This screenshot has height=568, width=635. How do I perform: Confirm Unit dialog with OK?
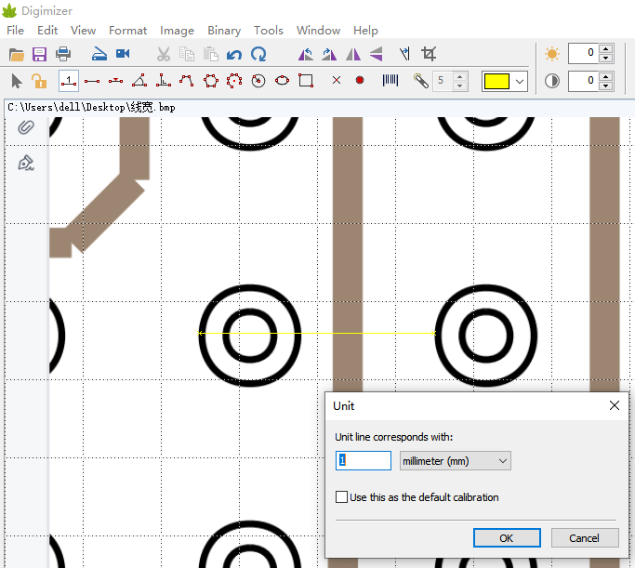click(x=507, y=538)
